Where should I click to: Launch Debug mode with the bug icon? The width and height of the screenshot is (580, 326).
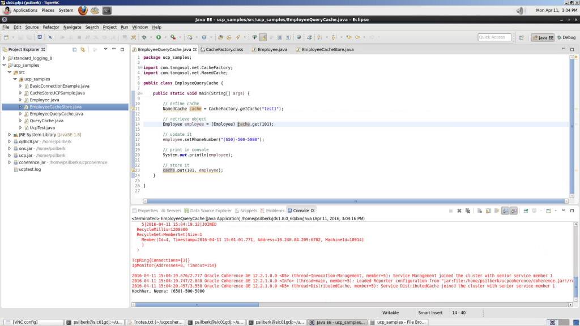144,37
